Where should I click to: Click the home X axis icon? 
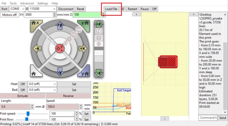(x=35, y=24)
